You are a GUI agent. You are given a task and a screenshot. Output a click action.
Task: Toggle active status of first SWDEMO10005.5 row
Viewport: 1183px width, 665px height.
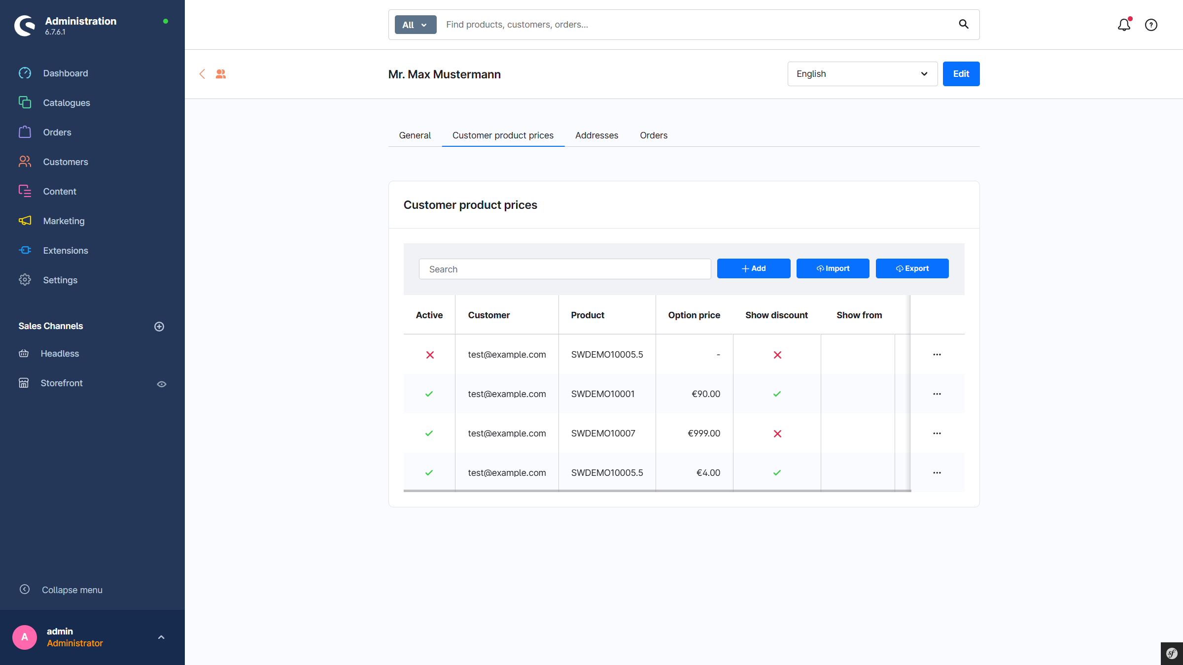tap(430, 355)
